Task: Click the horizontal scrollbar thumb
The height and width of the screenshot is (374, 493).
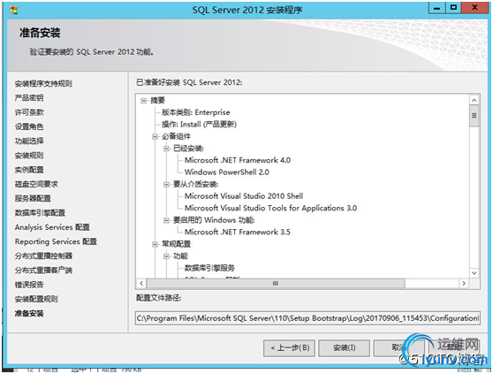Action: pyautogui.click(x=276, y=284)
